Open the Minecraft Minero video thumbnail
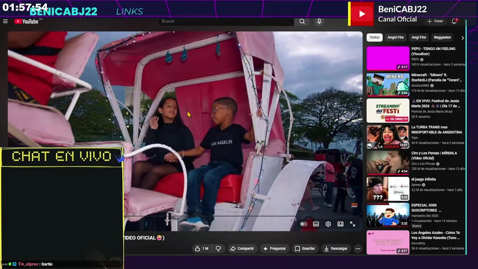The image size is (478, 269). [388, 84]
